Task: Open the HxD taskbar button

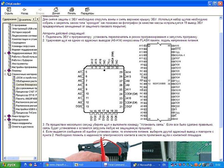Action: click(x=88, y=165)
